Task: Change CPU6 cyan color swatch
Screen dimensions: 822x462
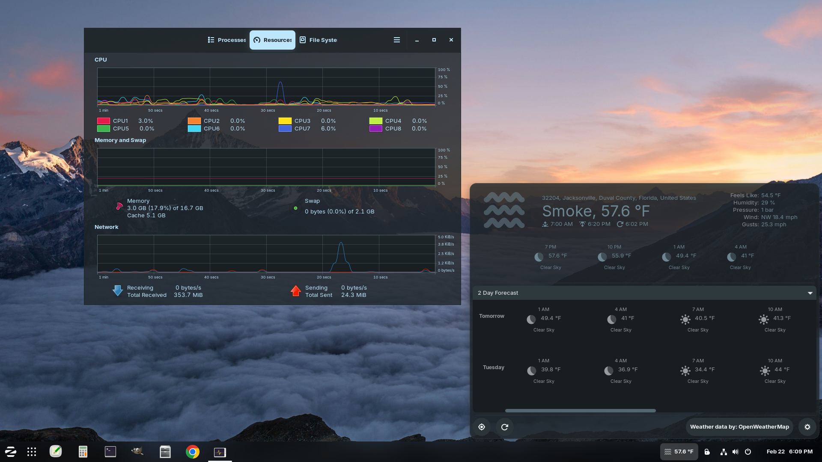Action: (194, 129)
